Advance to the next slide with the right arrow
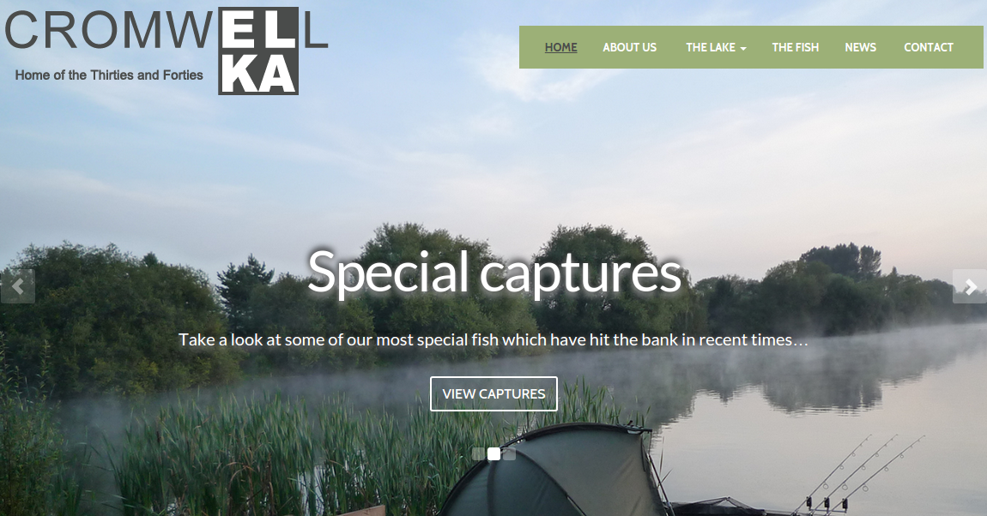Viewport: 987px width, 516px height. pyautogui.click(x=970, y=286)
